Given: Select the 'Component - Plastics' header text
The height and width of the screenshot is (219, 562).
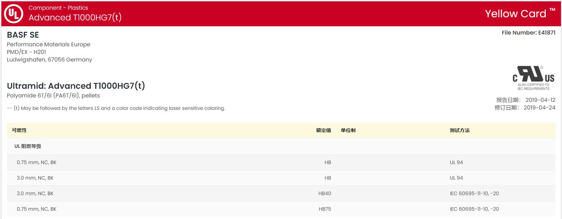Looking at the screenshot, I should point(58,8).
